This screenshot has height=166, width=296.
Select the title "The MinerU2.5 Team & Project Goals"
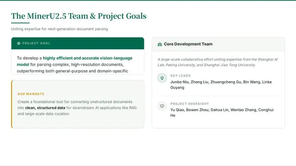coord(79,16)
